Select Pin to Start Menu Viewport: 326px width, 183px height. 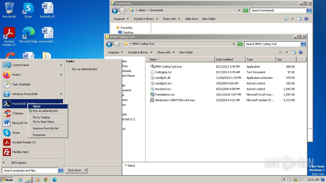[x=48, y=122]
